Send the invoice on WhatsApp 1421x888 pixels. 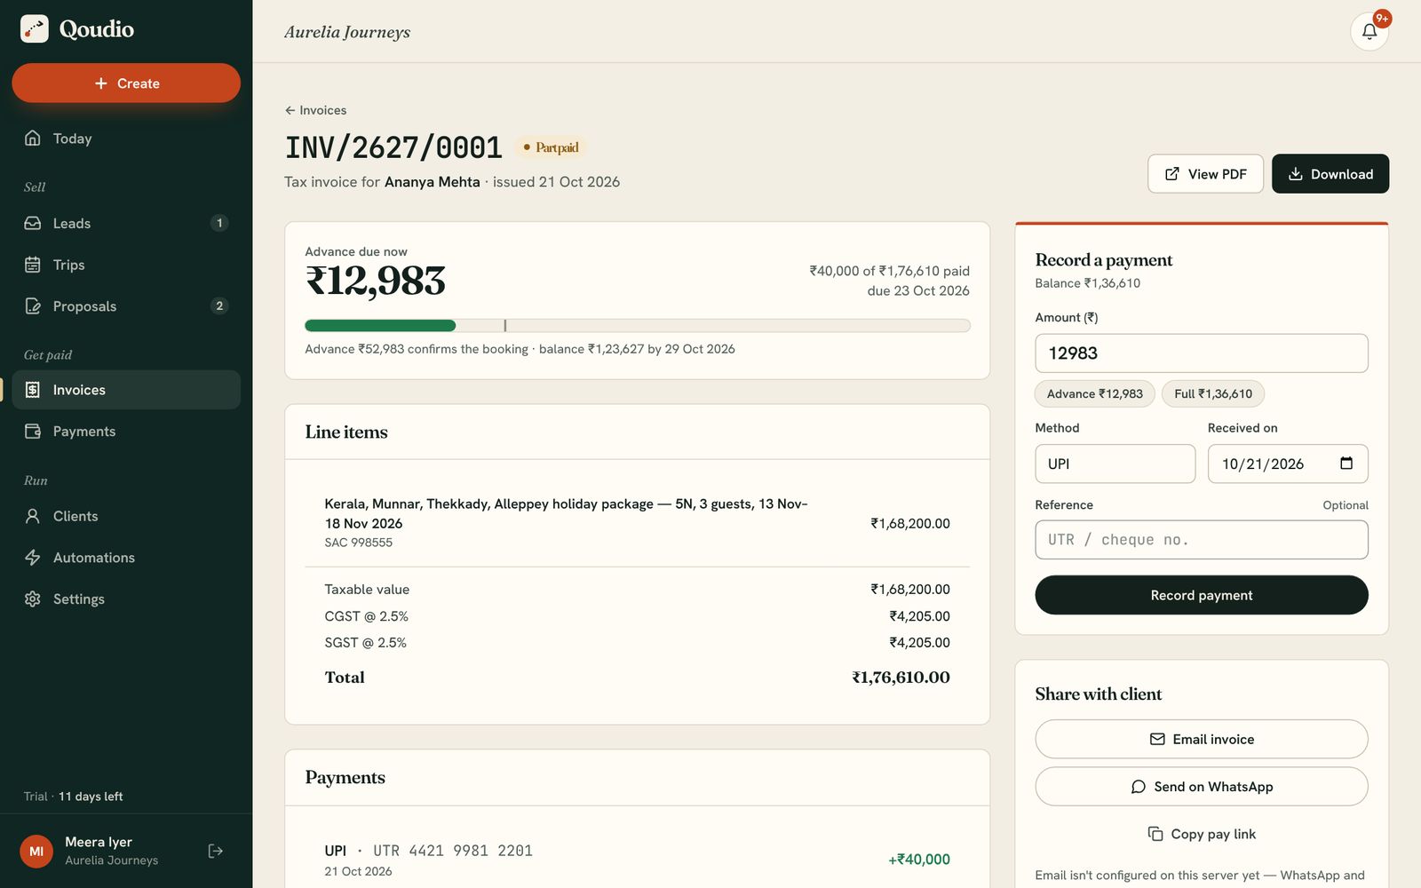tap(1201, 787)
